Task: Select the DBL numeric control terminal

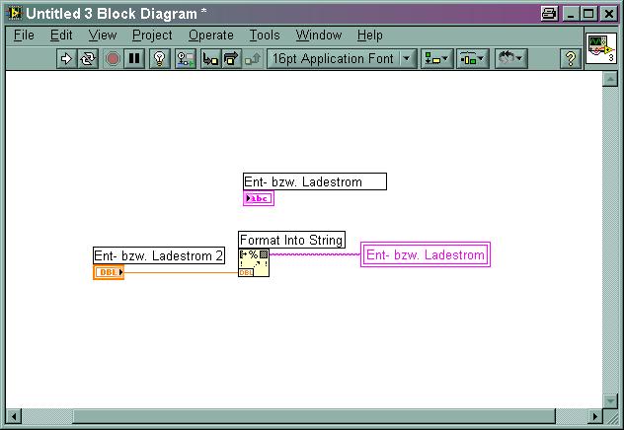Action: 109,272
